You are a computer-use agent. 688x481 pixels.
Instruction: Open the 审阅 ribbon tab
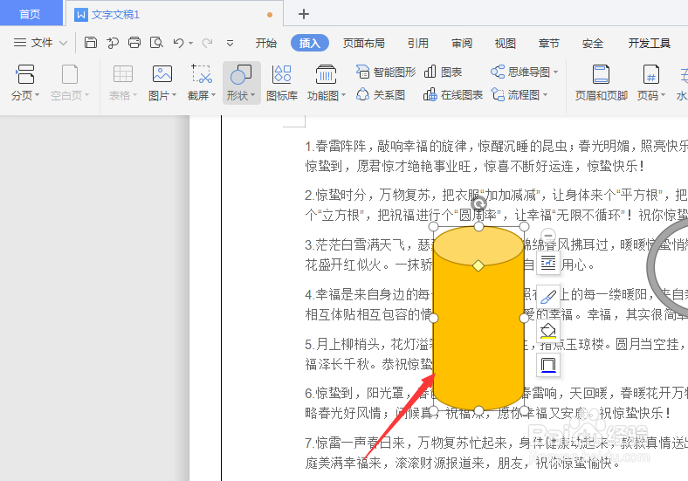(462, 43)
